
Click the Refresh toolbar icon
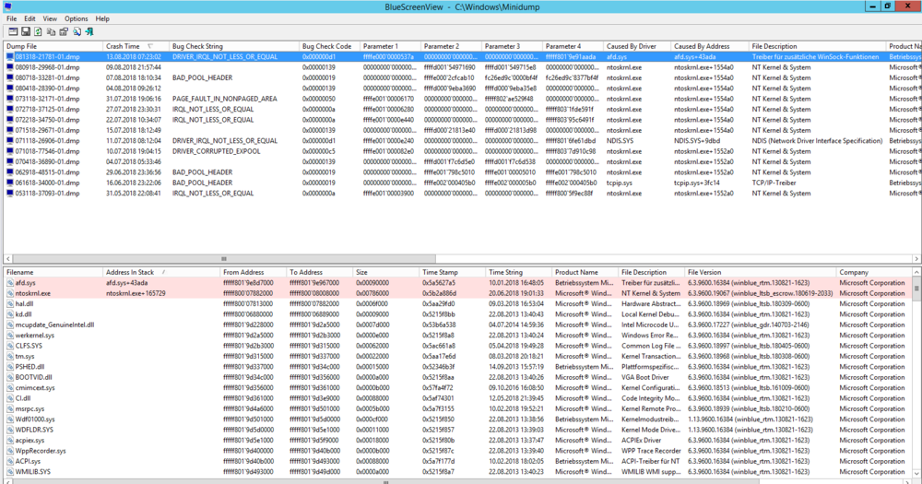tap(38, 31)
